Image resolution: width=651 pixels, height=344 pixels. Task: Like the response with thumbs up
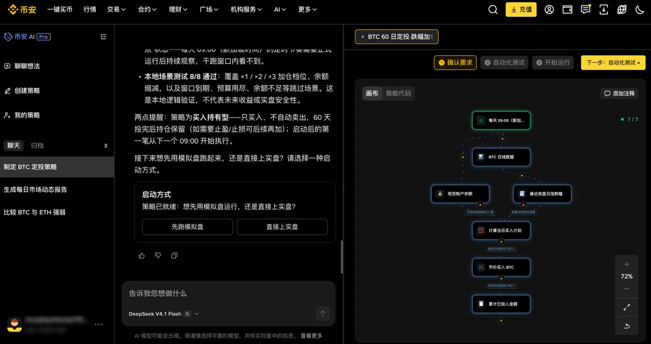click(x=142, y=256)
